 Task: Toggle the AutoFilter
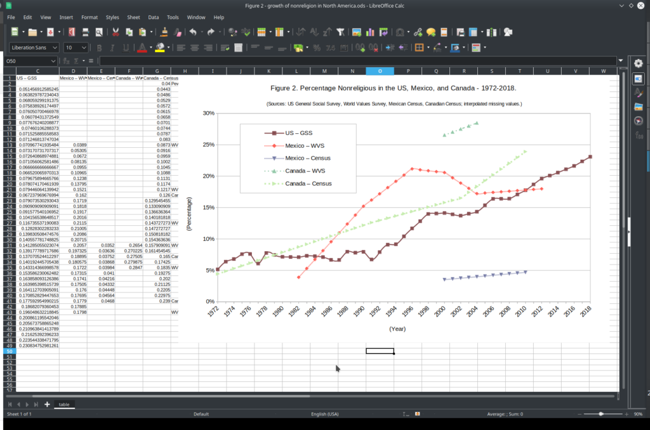340,32
